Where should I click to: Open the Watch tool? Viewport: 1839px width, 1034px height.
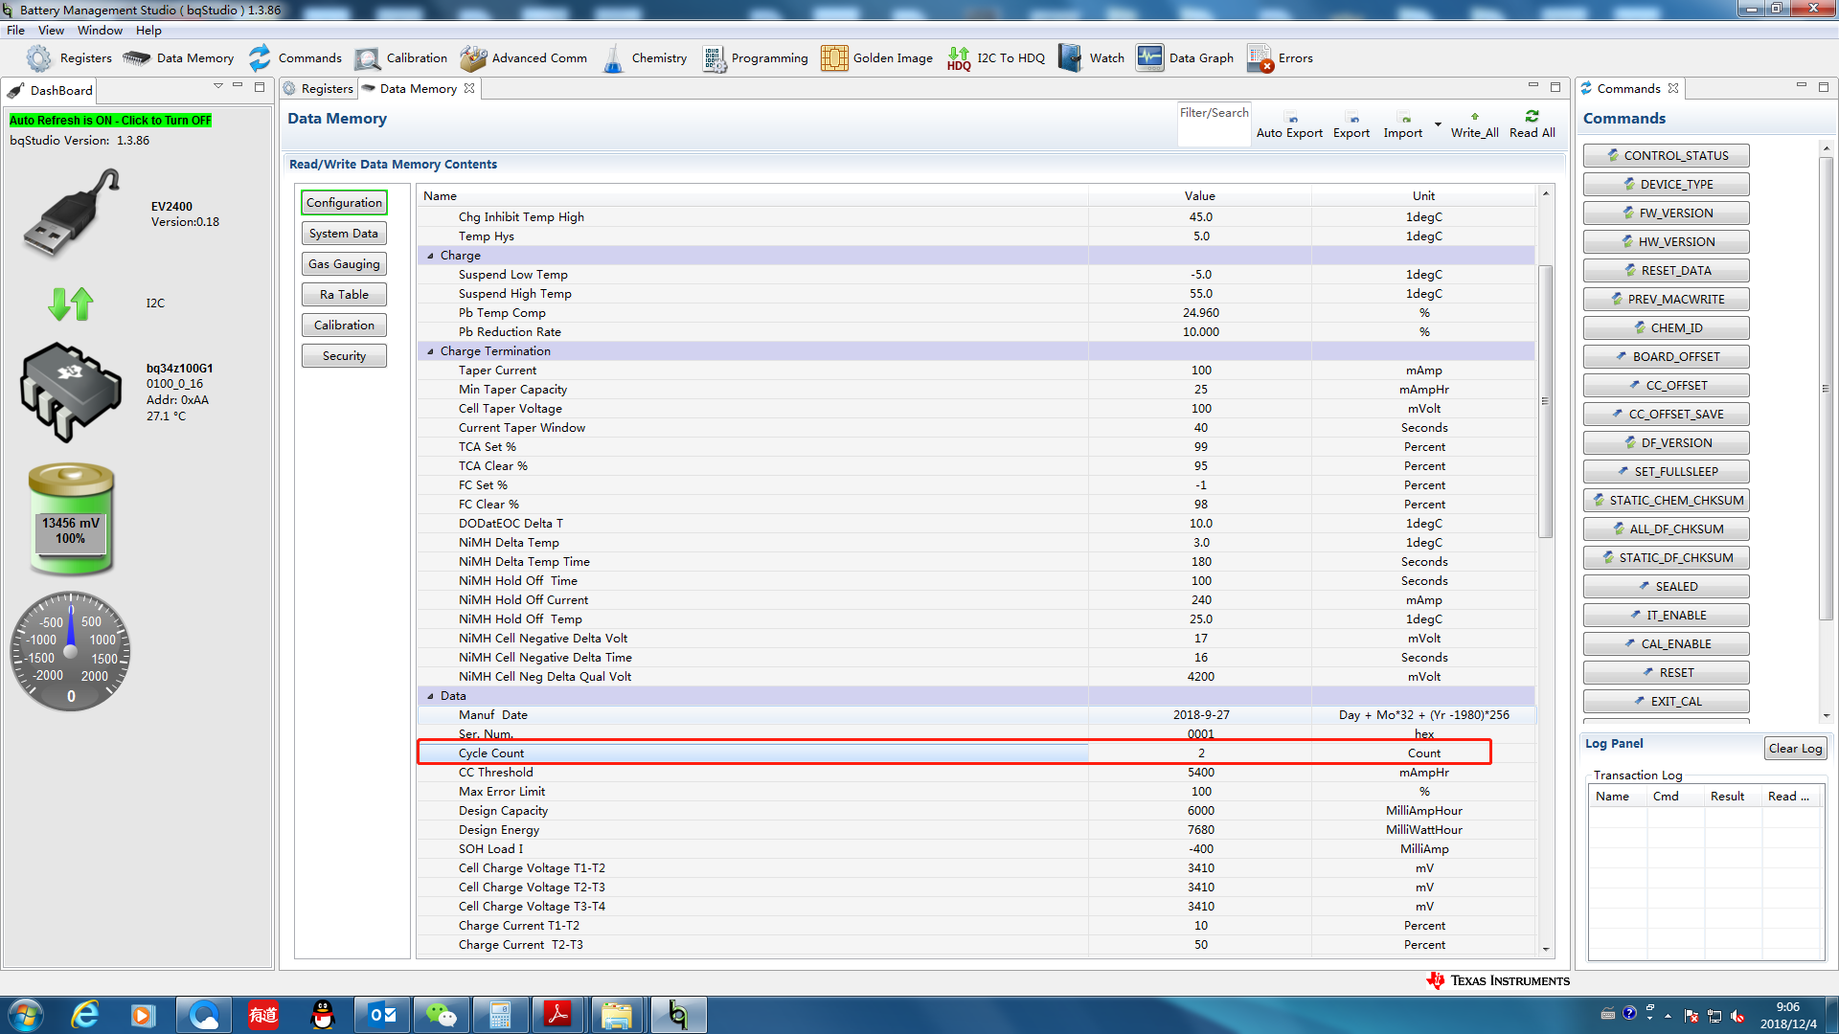click(1070, 58)
